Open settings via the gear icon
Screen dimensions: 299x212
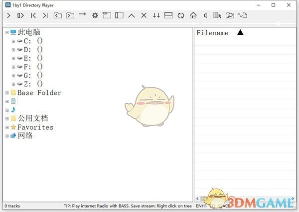(95, 15)
